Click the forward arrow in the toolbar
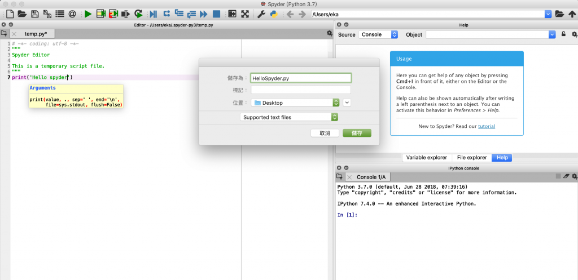578x280 pixels. [303, 14]
